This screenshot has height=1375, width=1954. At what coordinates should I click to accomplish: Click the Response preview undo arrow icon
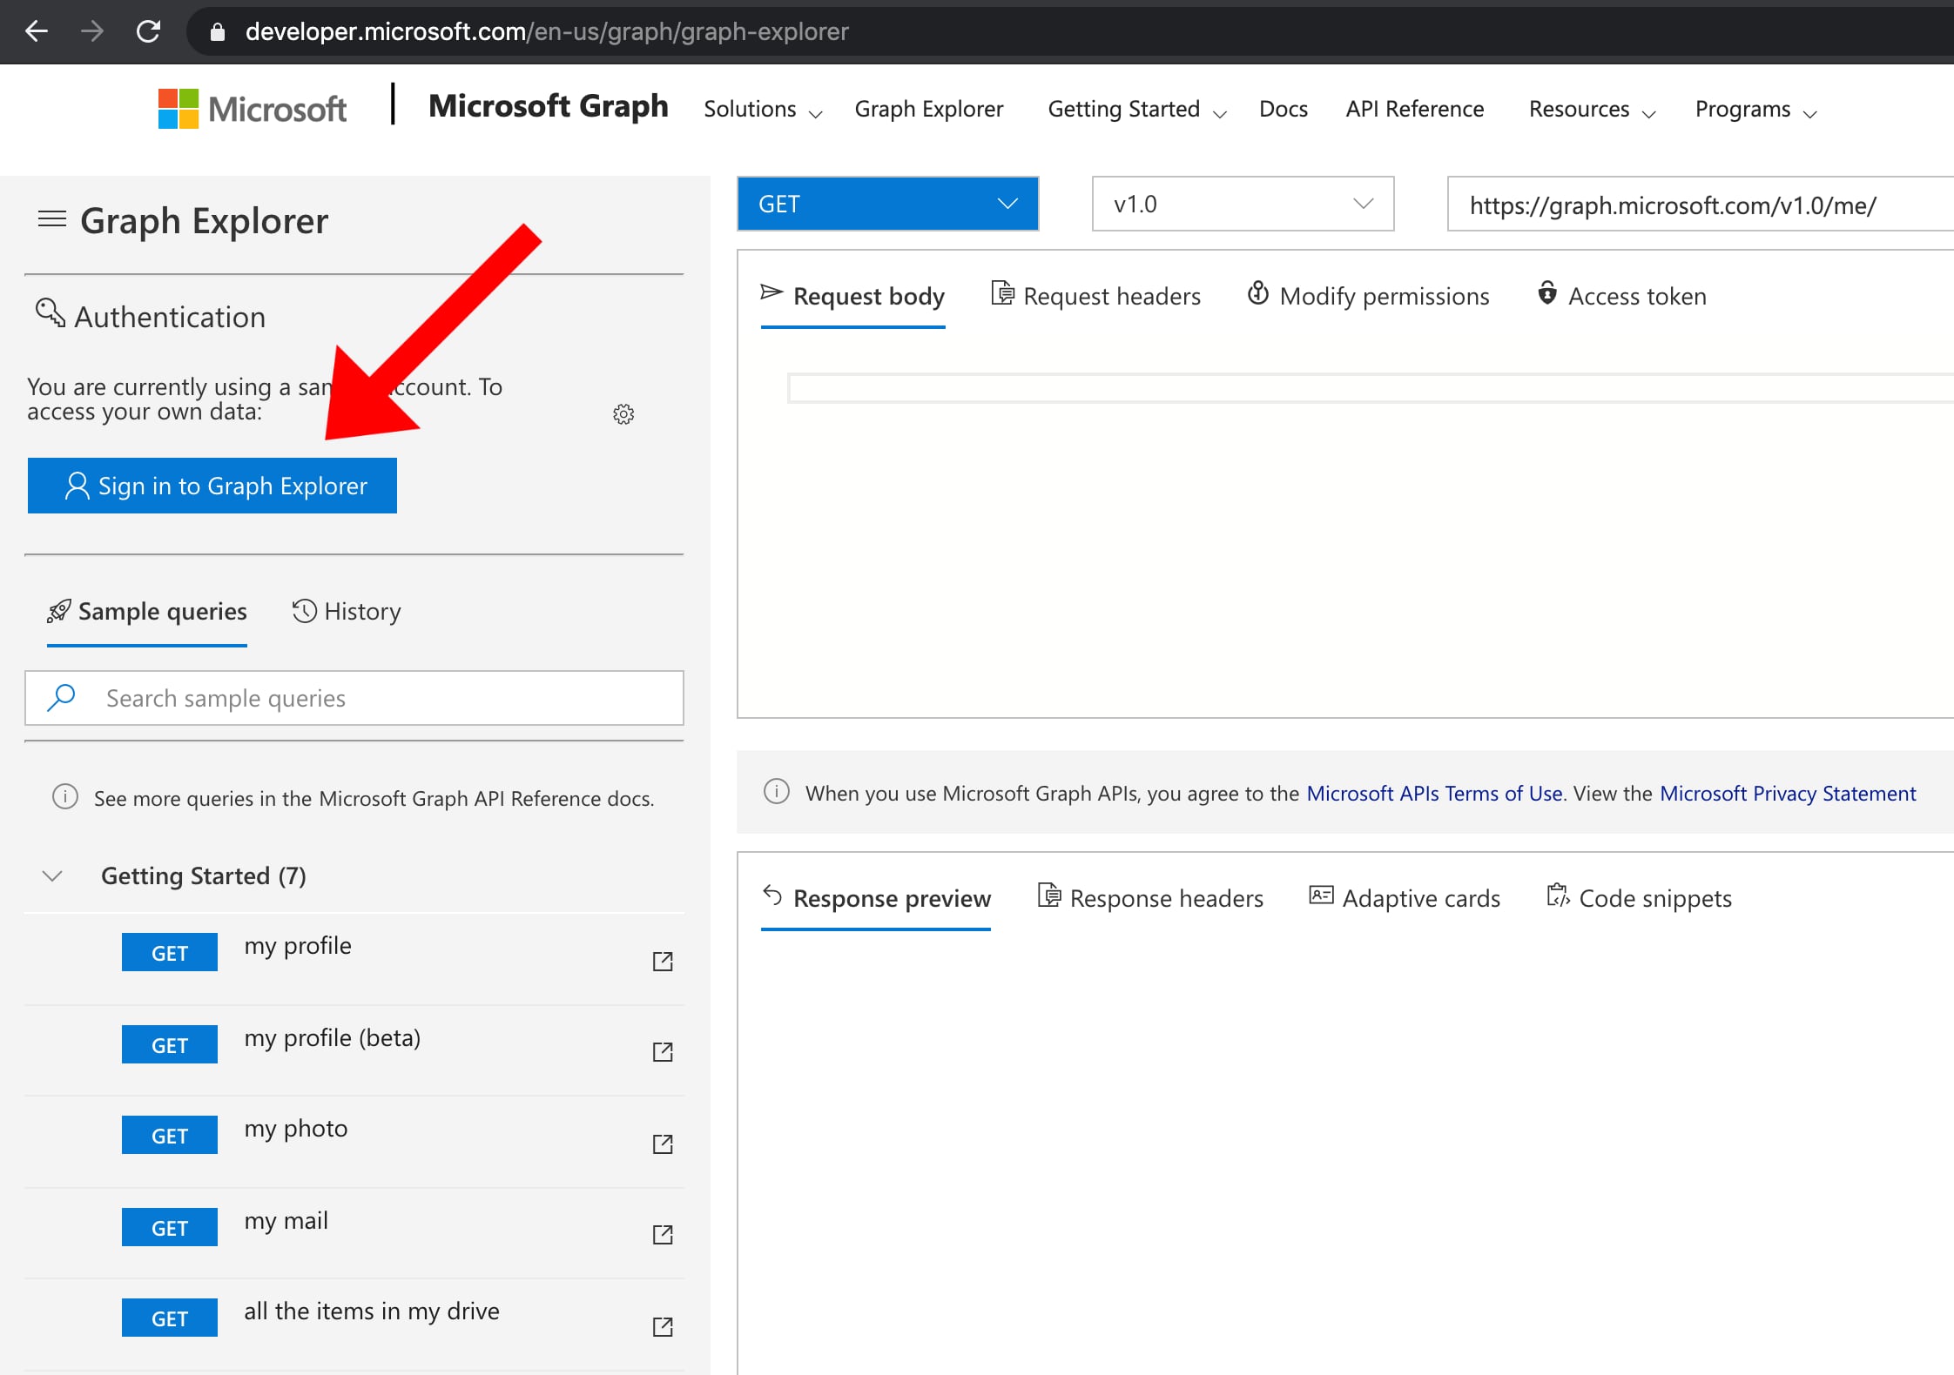pyautogui.click(x=770, y=895)
